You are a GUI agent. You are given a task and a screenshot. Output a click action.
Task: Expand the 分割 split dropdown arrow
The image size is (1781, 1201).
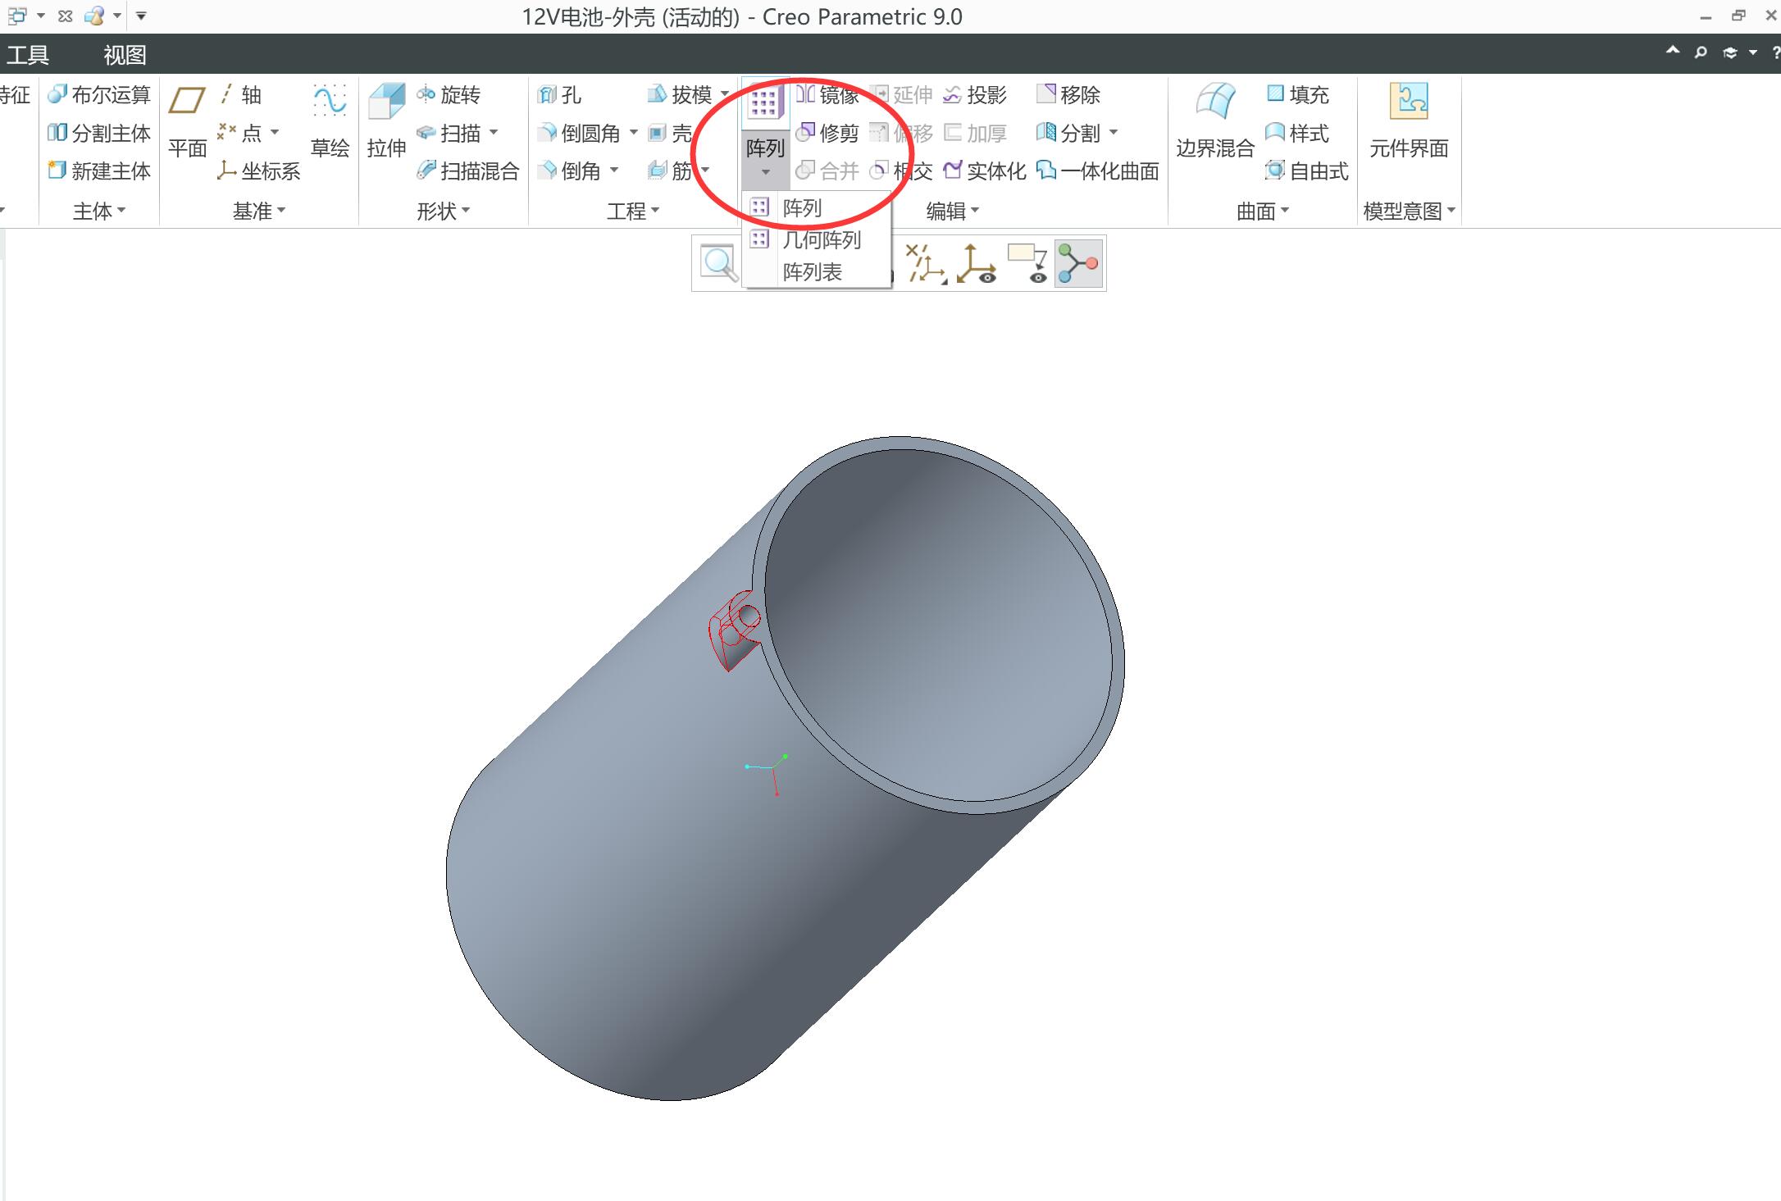point(1113,132)
